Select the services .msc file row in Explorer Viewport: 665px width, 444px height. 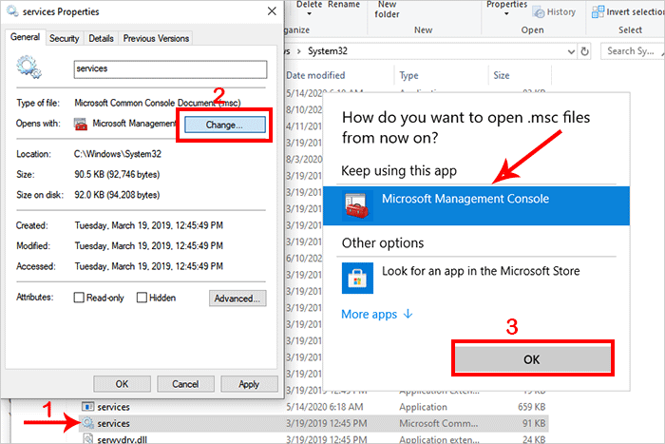tap(313, 423)
